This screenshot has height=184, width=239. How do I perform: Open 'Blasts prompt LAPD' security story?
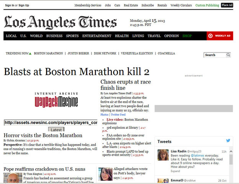pos(125,153)
